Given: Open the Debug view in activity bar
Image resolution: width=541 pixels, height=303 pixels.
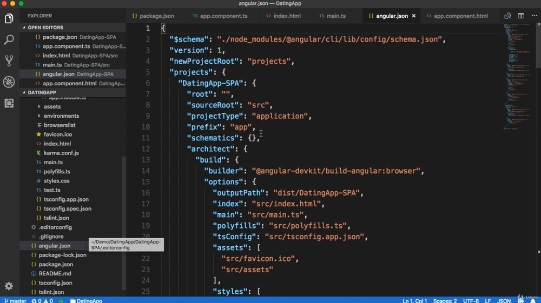Looking at the screenshot, I should [9, 82].
